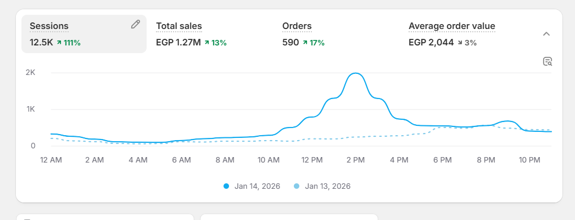The width and height of the screenshot is (575, 220).
Task: Select the Total sales metric tab
Action: point(178,26)
